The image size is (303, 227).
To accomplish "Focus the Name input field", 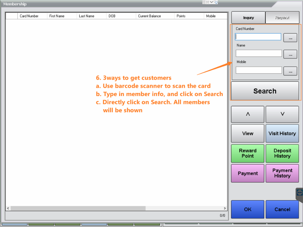I will click(x=259, y=53).
